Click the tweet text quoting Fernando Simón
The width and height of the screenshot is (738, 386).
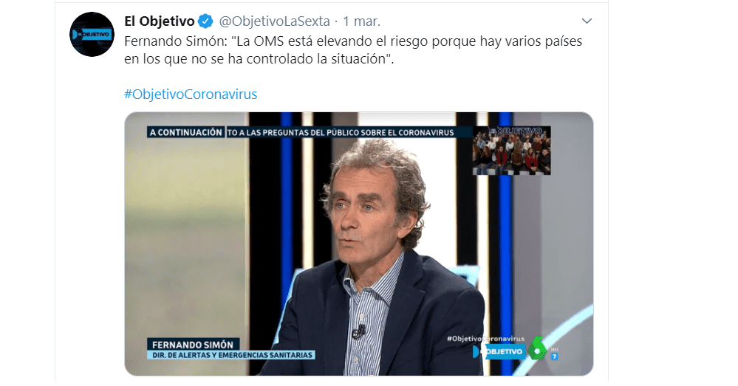click(x=353, y=50)
